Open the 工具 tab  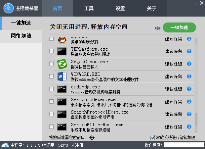tap(89, 8)
